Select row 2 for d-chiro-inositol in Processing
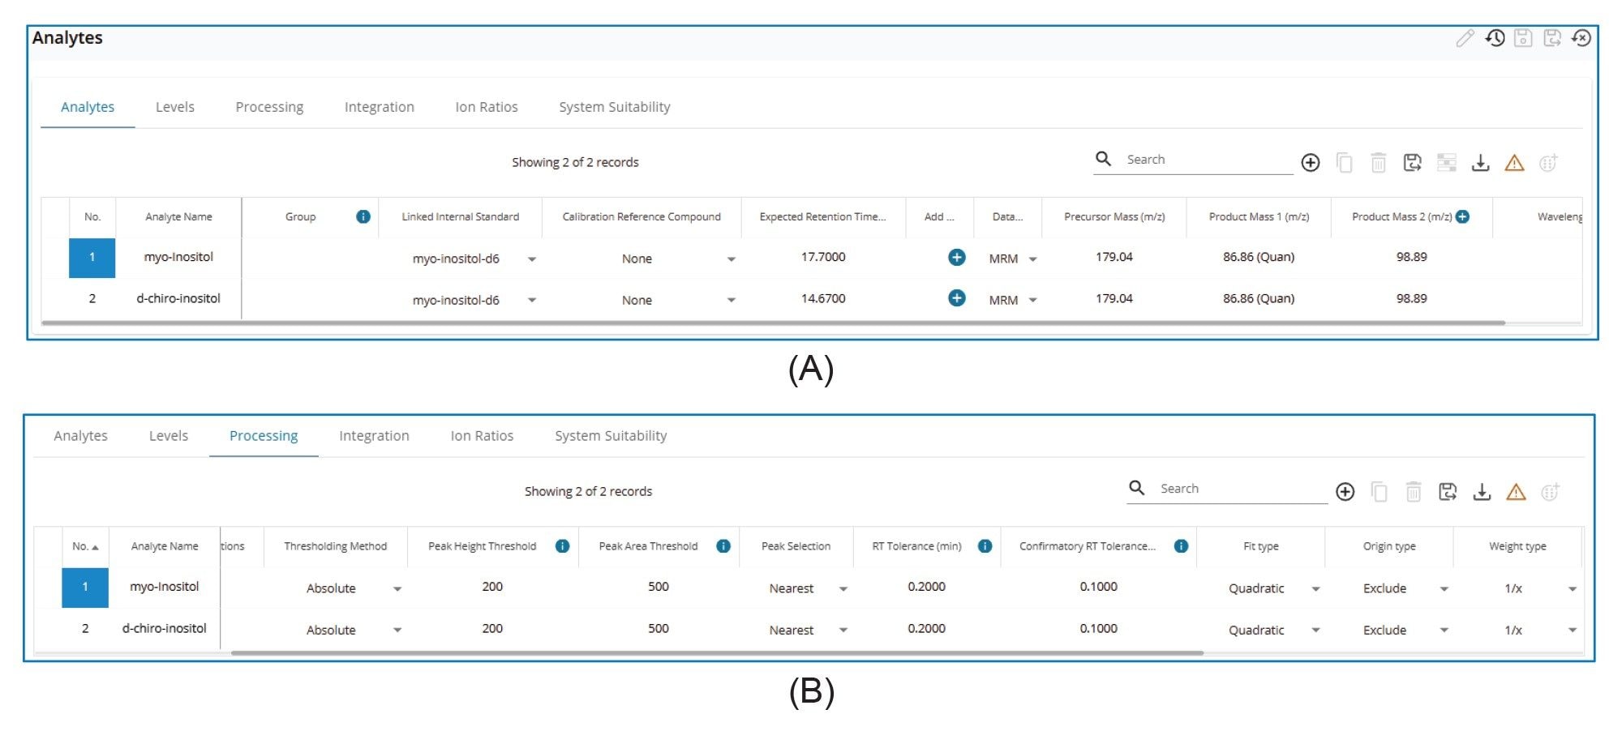 85,629
